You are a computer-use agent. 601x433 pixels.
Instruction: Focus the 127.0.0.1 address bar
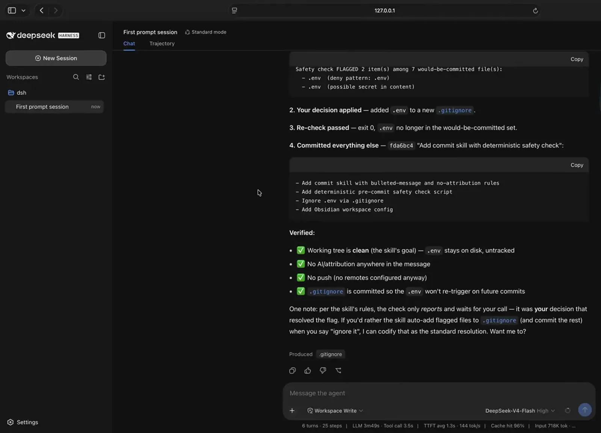tap(385, 11)
